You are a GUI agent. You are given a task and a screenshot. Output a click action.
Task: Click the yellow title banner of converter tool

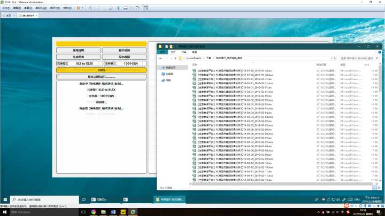[102, 44]
